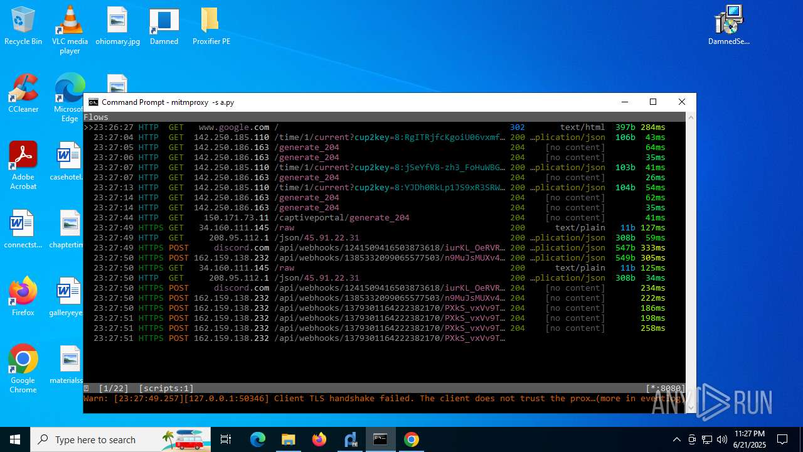Select the 23:27:04 cup2key flow row
Screen dimensions: 803x452
point(384,137)
